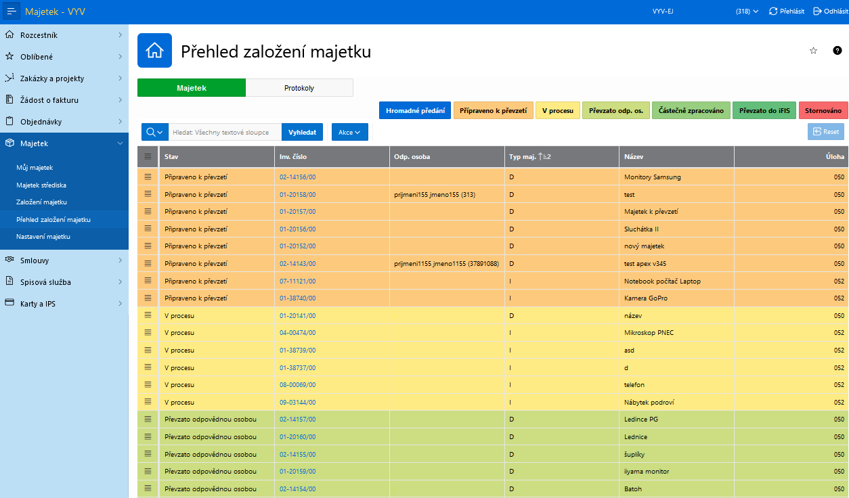The width and height of the screenshot is (849, 498).
Task: Click the blue home icon
Action: (x=154, y=51)
